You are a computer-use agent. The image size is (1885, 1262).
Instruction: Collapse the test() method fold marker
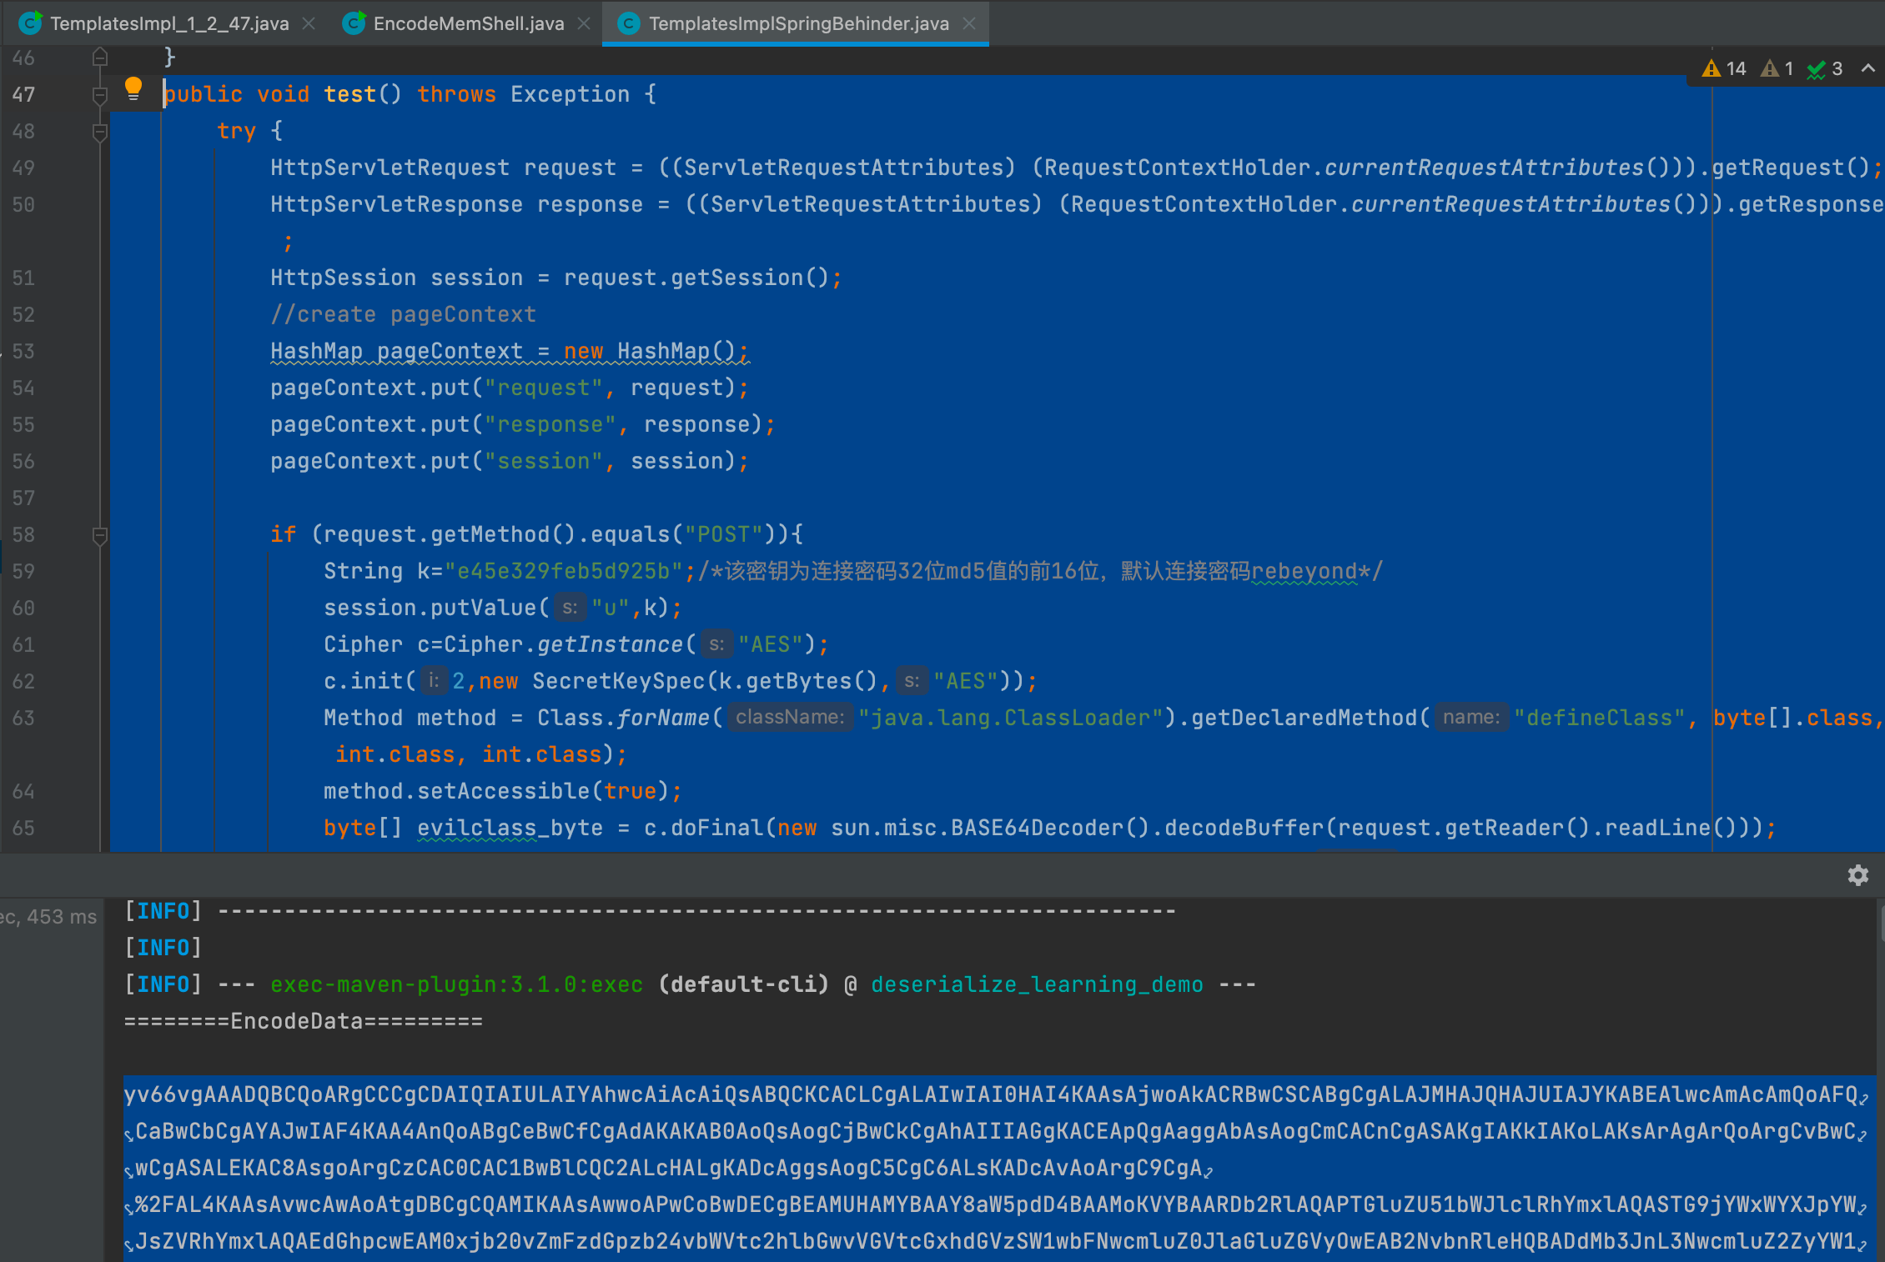tap(100, 95)
